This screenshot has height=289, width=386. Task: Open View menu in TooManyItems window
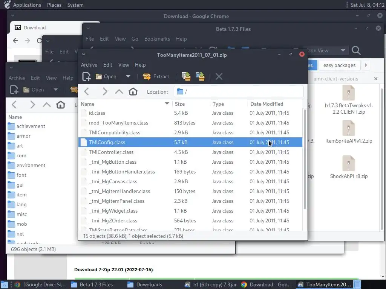coord(124,65)
